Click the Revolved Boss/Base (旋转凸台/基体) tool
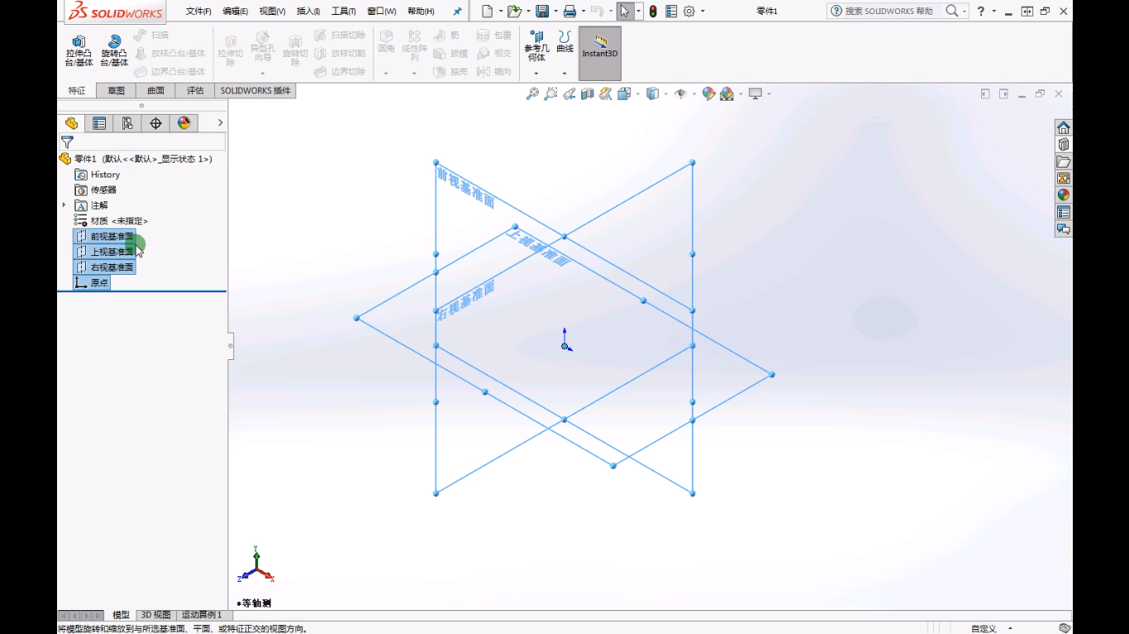This screenshot has width=1129, height=634. click(x=114, y=50)
